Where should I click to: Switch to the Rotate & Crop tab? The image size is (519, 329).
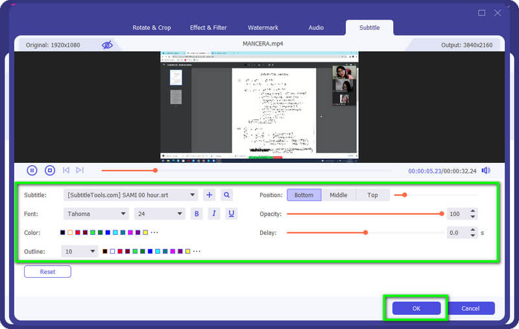(152, 28)
